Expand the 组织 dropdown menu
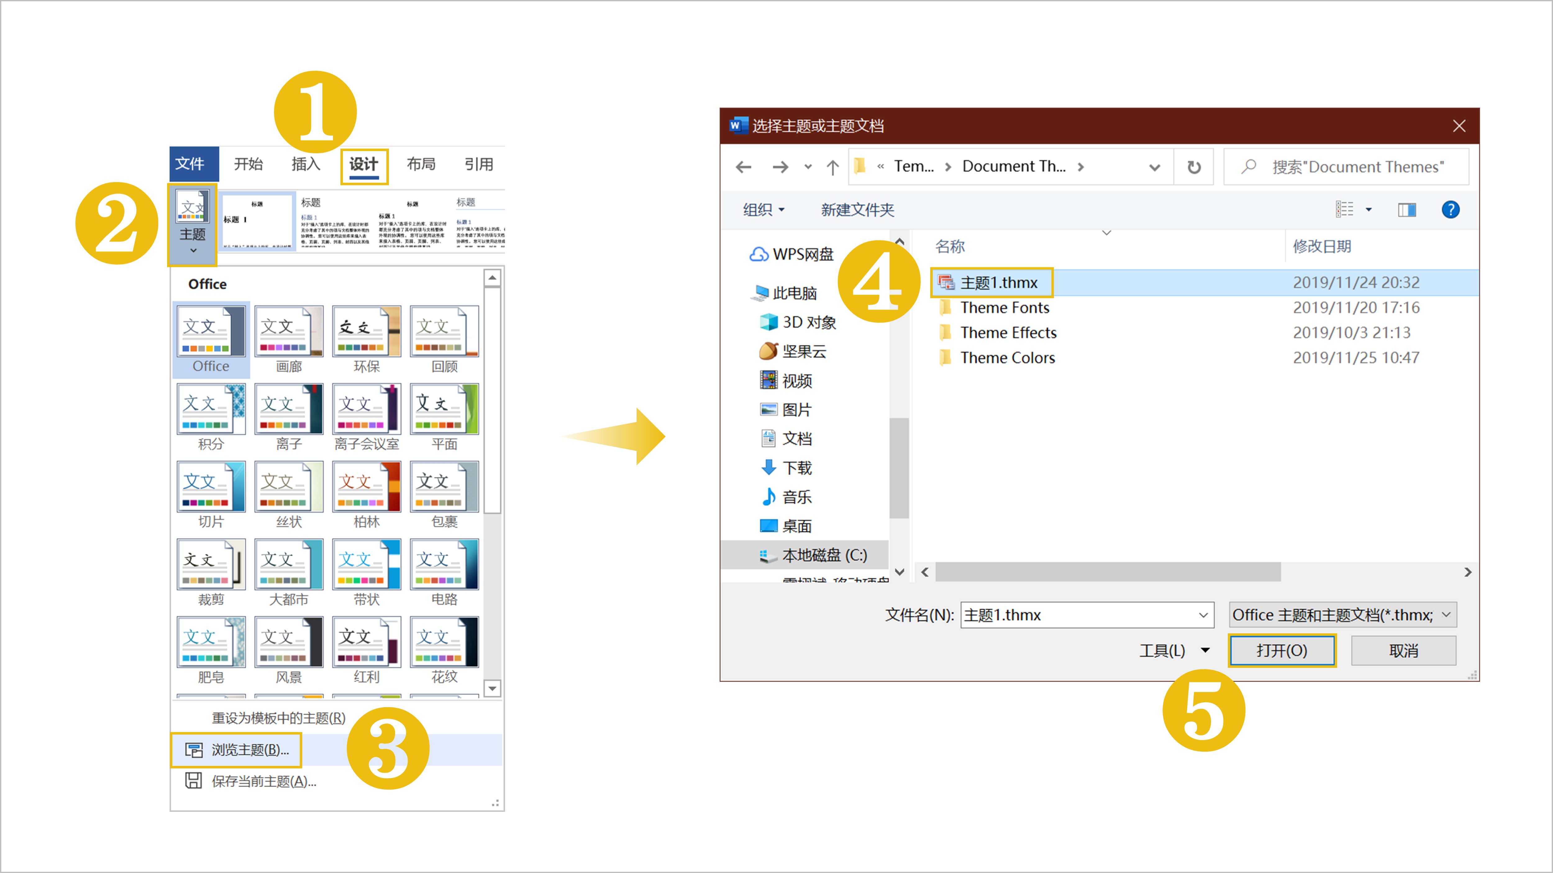The image size is (1553, 873). click(x=763, y=210)
